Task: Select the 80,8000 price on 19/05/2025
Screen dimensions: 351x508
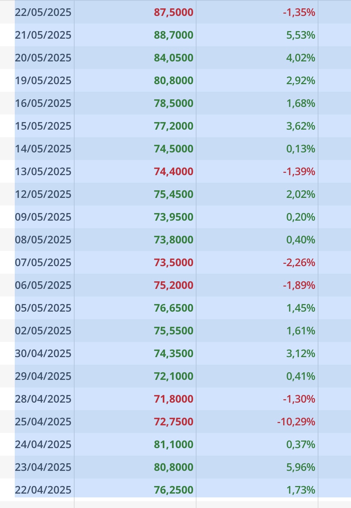Action: pyautogui.click(x=174, y=81)
